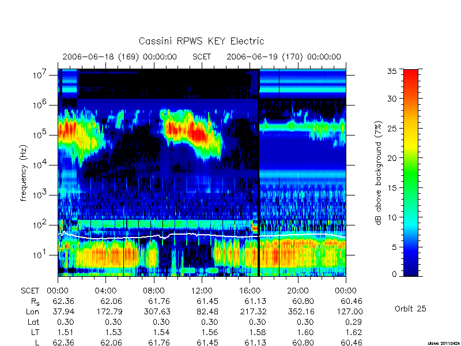Image resolution: width=461 pixels, height=346 pixels.
Task: Click longitude value 352.16
Action: 301,311
